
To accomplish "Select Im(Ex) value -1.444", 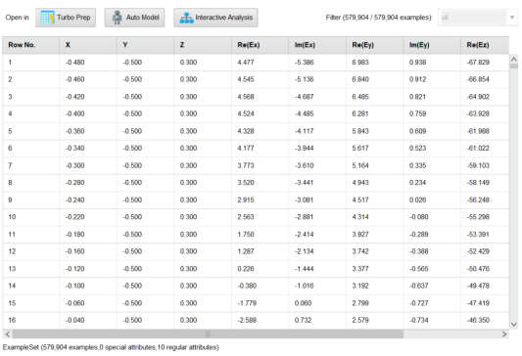I will (304, 269).
